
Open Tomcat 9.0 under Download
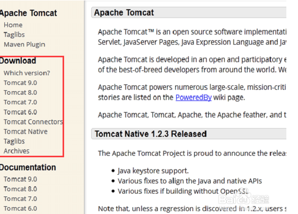[x=20, y=83]
